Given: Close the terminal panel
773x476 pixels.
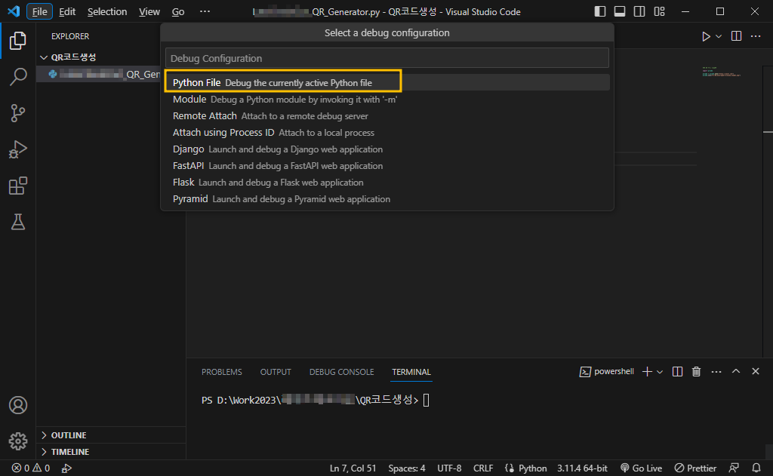Looking at the screenshot, I should pyautogui.click(x=755, y=371).
